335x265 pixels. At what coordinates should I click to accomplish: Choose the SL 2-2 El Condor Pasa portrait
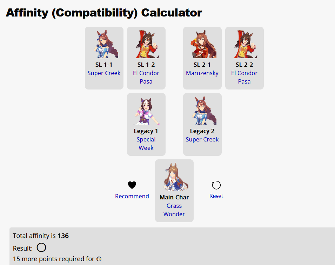(244, 44)
